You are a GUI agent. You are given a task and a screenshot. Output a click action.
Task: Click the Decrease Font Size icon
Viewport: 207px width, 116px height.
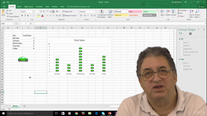click(x=44, y=12)
